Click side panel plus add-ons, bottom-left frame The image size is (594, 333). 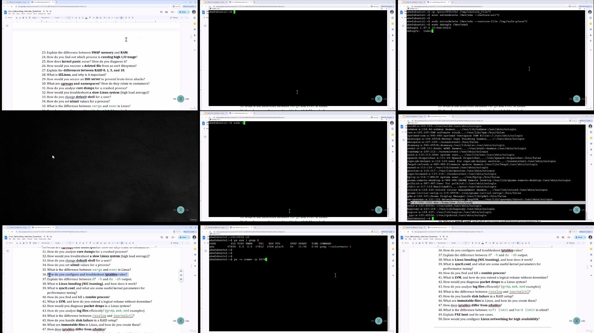point(195,275)
